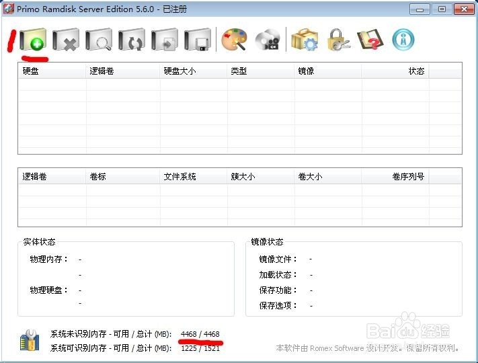
Task: Click the Romex Software copyright text
Action: click(x=367, y=348)
